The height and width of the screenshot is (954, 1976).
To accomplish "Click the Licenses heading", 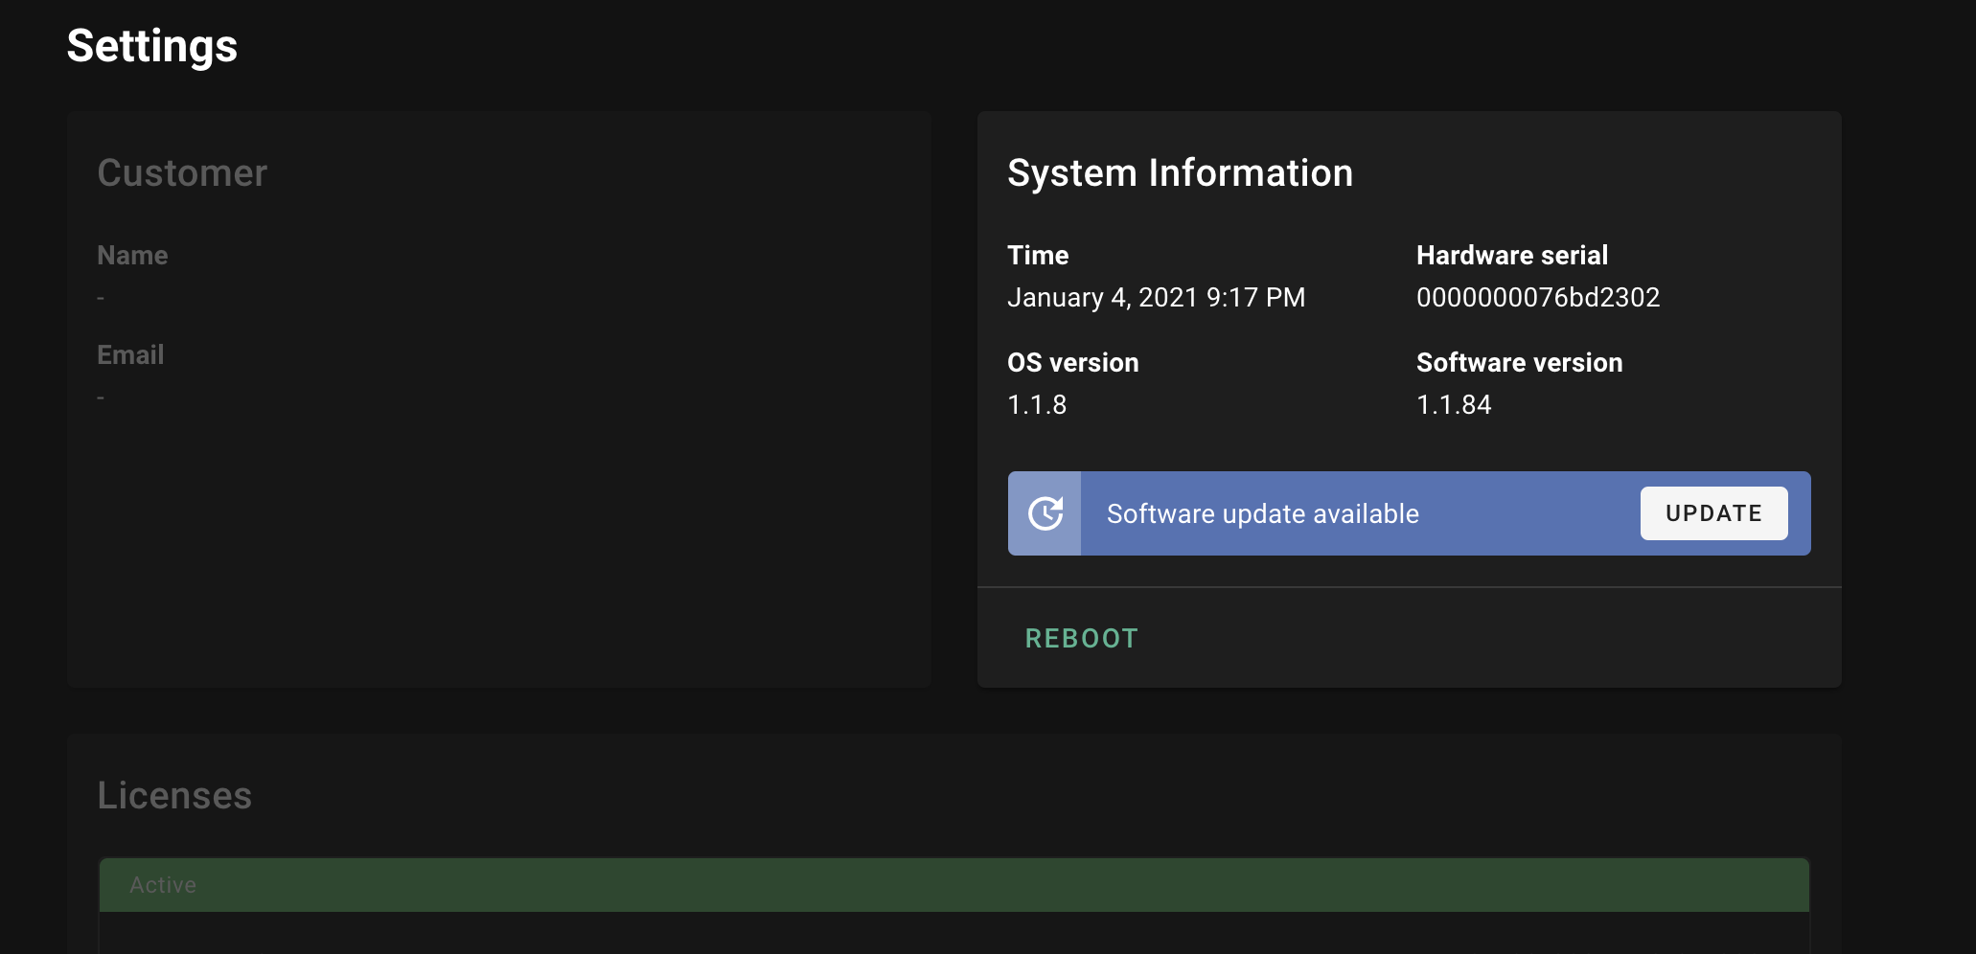I will (x=174, y=796).
